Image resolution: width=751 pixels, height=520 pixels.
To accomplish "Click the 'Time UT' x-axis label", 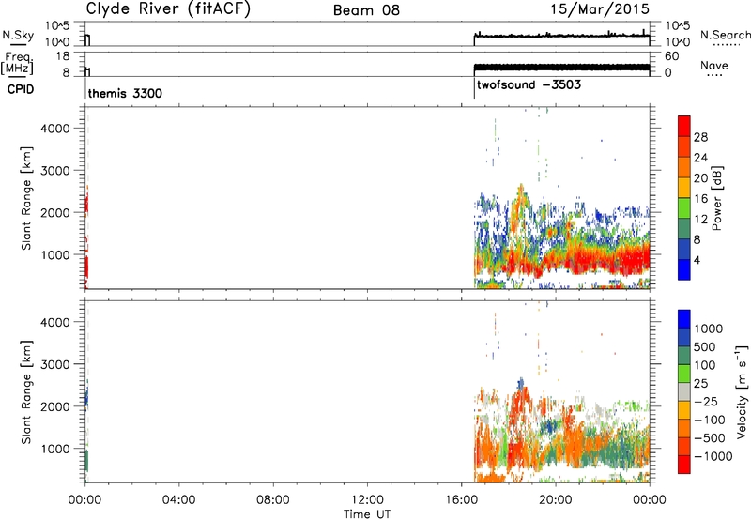I will pyautogui.click(x=367, y=514).
